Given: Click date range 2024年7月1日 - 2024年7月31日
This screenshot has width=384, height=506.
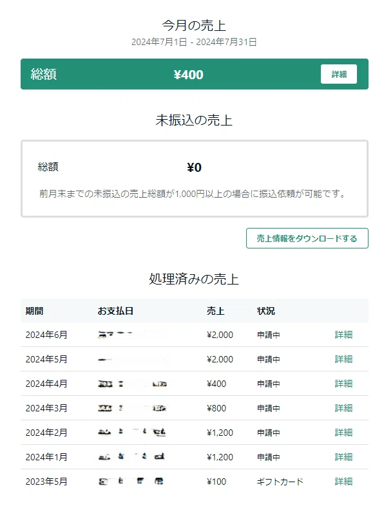Looking at the screenshot, I should point(194,42).
